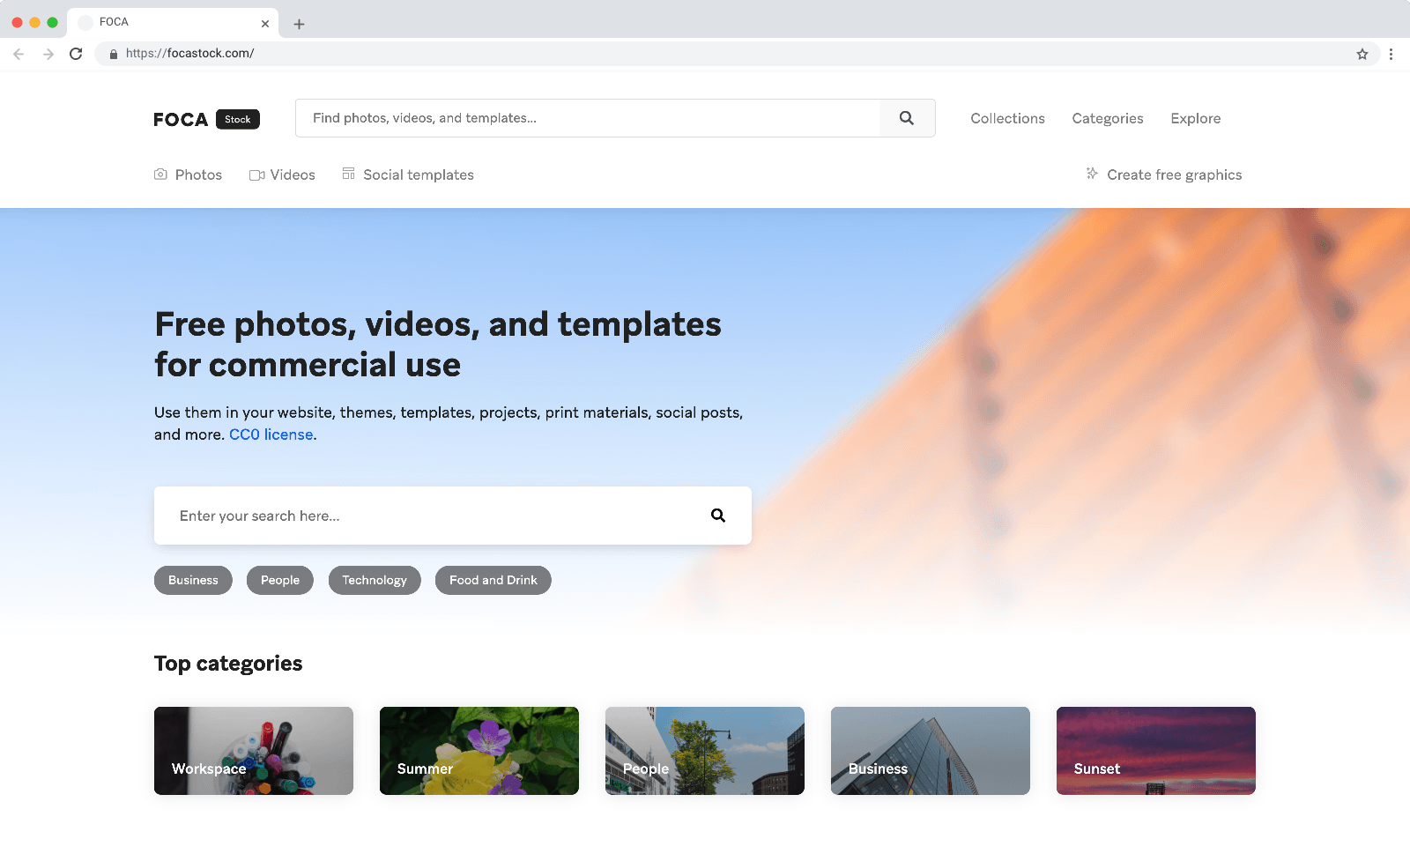Select the Technology tag button
This screenshot has width=1410, height=854.
click(x=375, y=580)
